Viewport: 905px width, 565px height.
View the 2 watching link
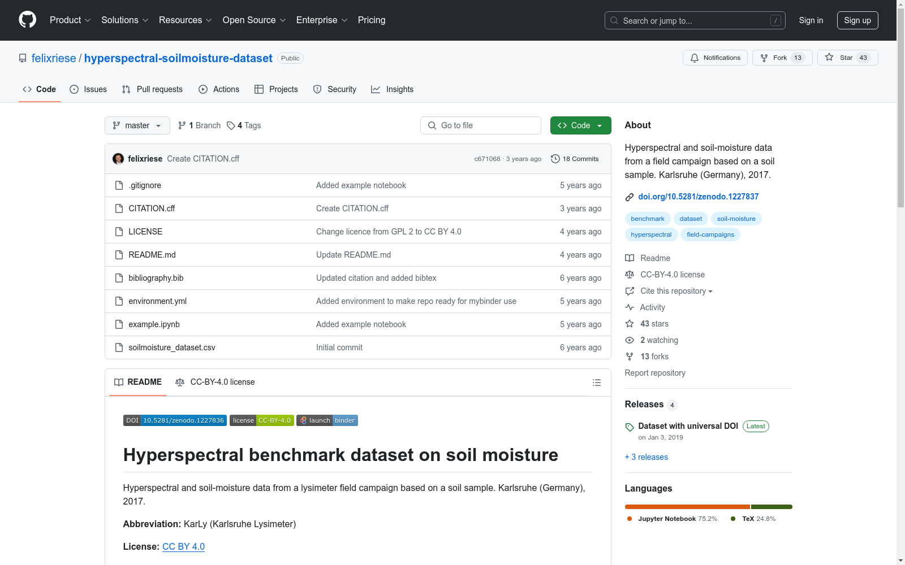coord(652,340)
